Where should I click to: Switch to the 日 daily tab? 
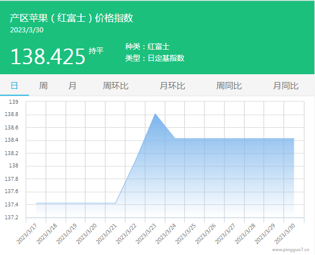coord(15,86)
